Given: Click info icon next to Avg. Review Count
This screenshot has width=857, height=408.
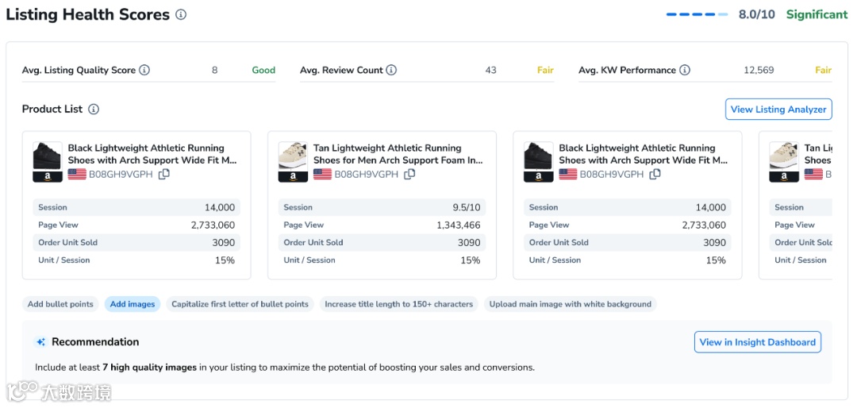Looking at the screenshot, I should click(x=391, y=70).
